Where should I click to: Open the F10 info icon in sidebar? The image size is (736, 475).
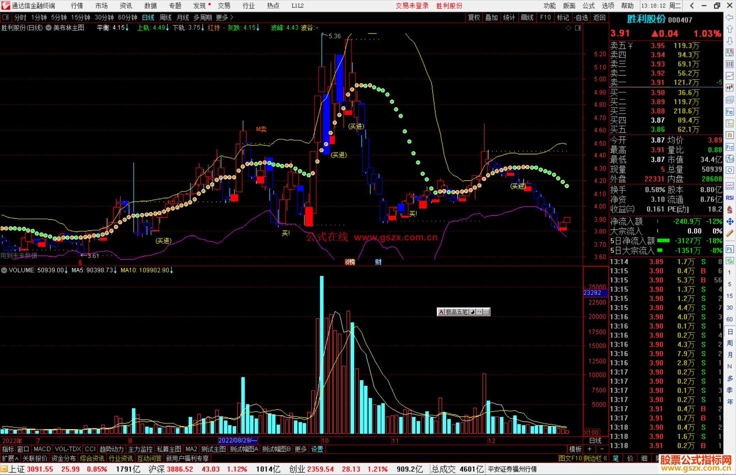click(730, 112)
